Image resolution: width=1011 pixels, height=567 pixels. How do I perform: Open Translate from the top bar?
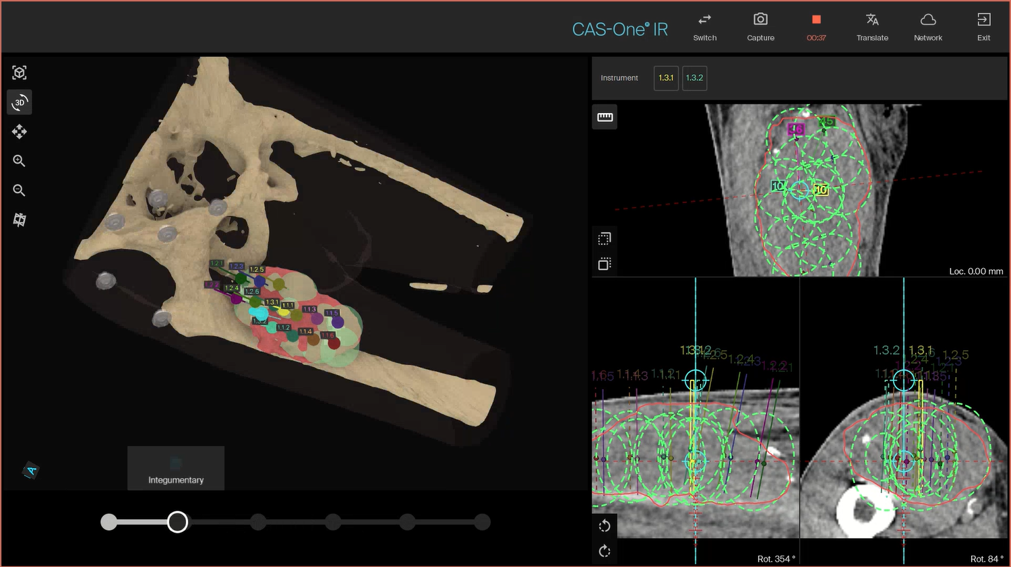coord(872,26)
